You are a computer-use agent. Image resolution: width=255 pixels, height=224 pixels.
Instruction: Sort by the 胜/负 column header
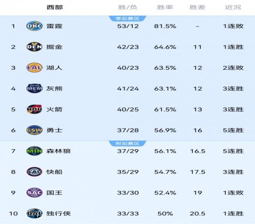coord(127,7)
